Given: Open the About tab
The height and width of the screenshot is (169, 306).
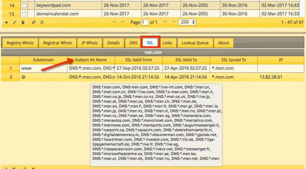Looking at the screenshot, I should click(x=224, y=43).
